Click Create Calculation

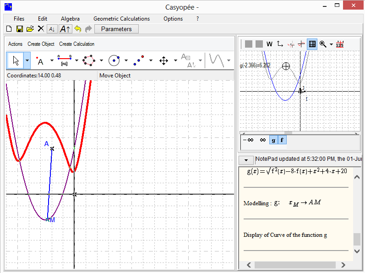(x=76, y=44)
